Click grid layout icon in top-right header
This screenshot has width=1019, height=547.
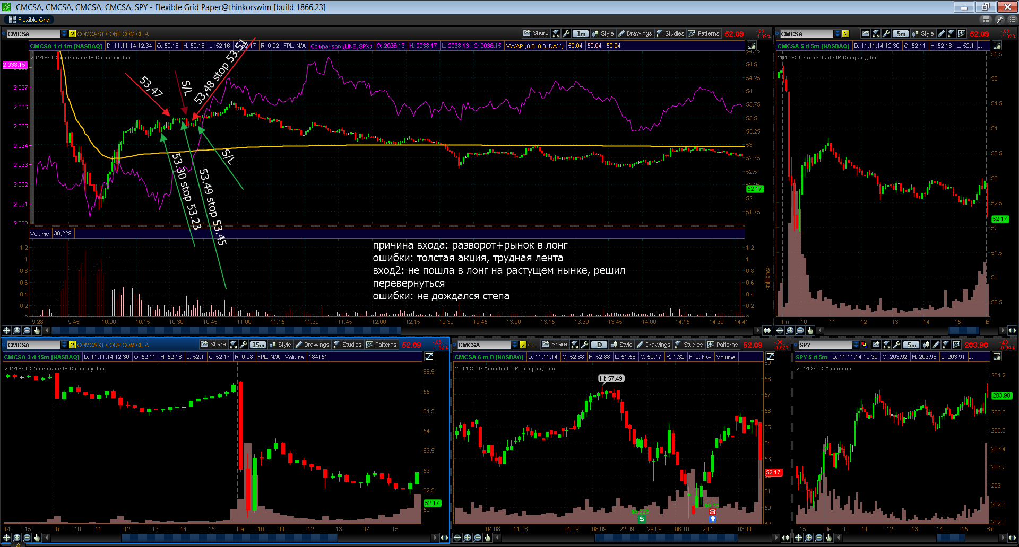986,20
